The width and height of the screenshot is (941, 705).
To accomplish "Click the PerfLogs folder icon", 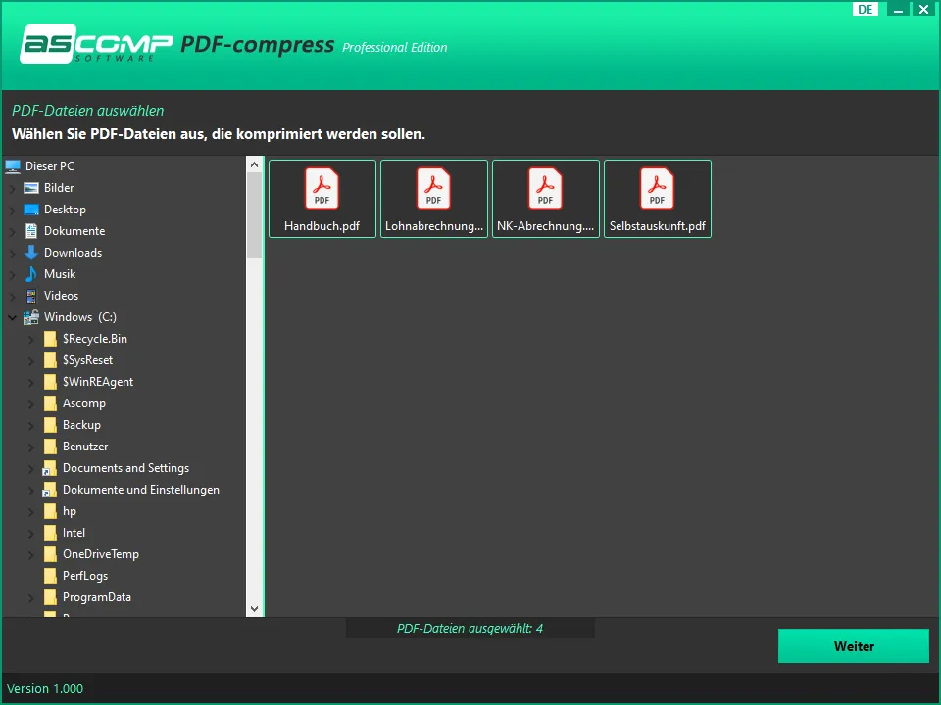I will click(50, 576).
